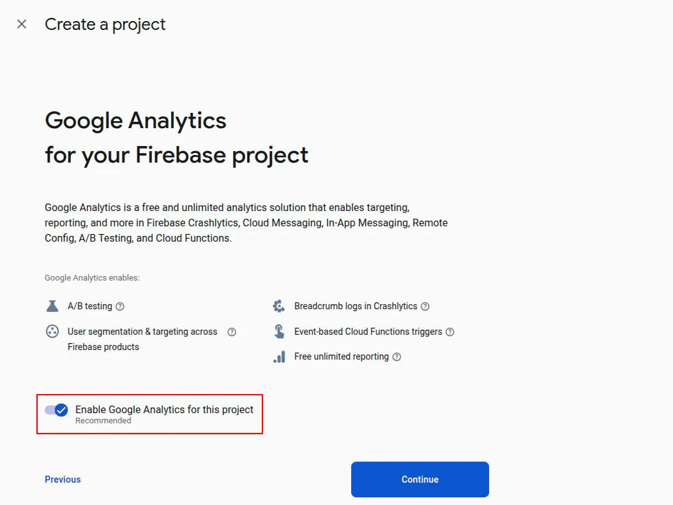The height and width of the screenshot is (505, 673).
Task: Click the Free unlimited reporting bar-chart icon
Action: pyautogui.click(x=278, y=356)
